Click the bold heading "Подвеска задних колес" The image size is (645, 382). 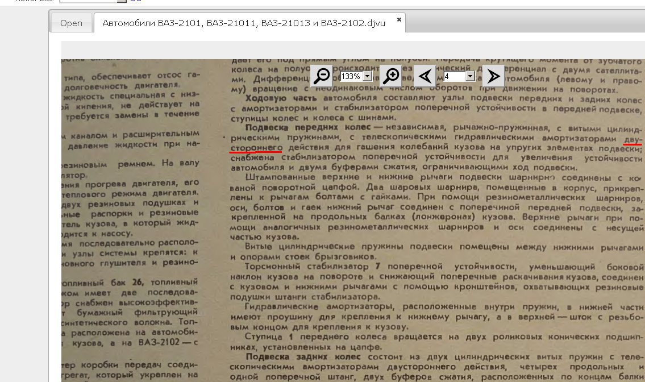pyautogui.click(x=304, y=357)
